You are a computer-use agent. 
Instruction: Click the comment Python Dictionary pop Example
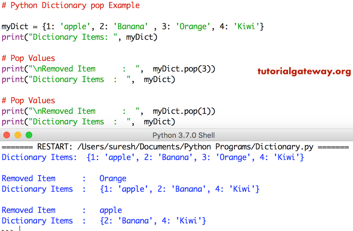point(71,5)
